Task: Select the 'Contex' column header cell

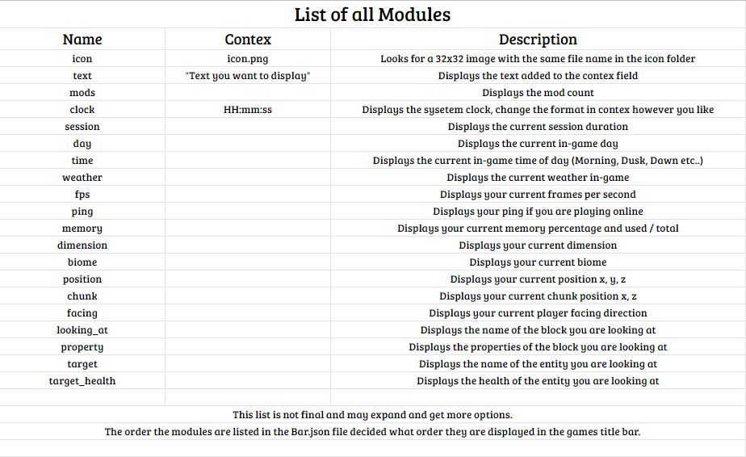Action: click(248, 40)
